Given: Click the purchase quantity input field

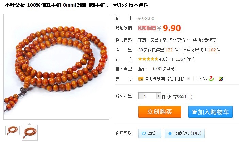Looking at the screenshot, I should 150,96.
